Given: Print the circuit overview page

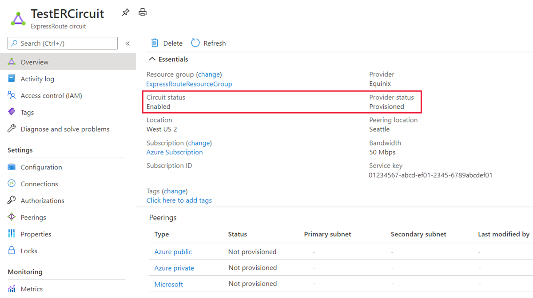Looking at the screenshot, I should (x=143, y=12).
